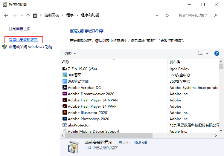Open 启用或关闭 Windows 功能 link

click(x=31, y=47)
